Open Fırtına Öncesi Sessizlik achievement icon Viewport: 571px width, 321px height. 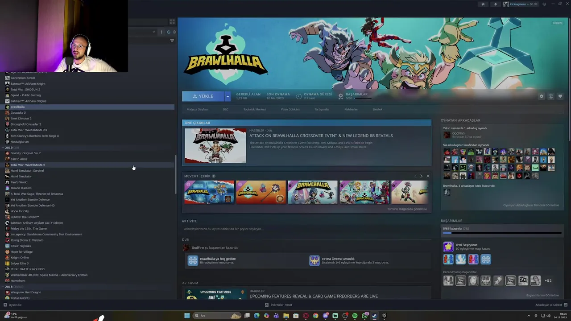[x=314, y=260]
